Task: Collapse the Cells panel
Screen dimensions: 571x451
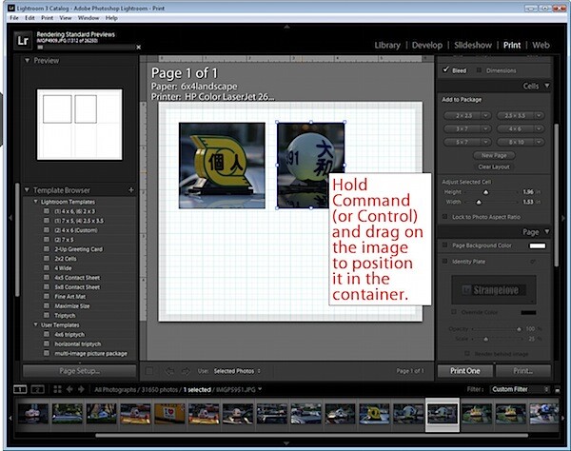Action: pyautogui.click(x=546, y=86)
